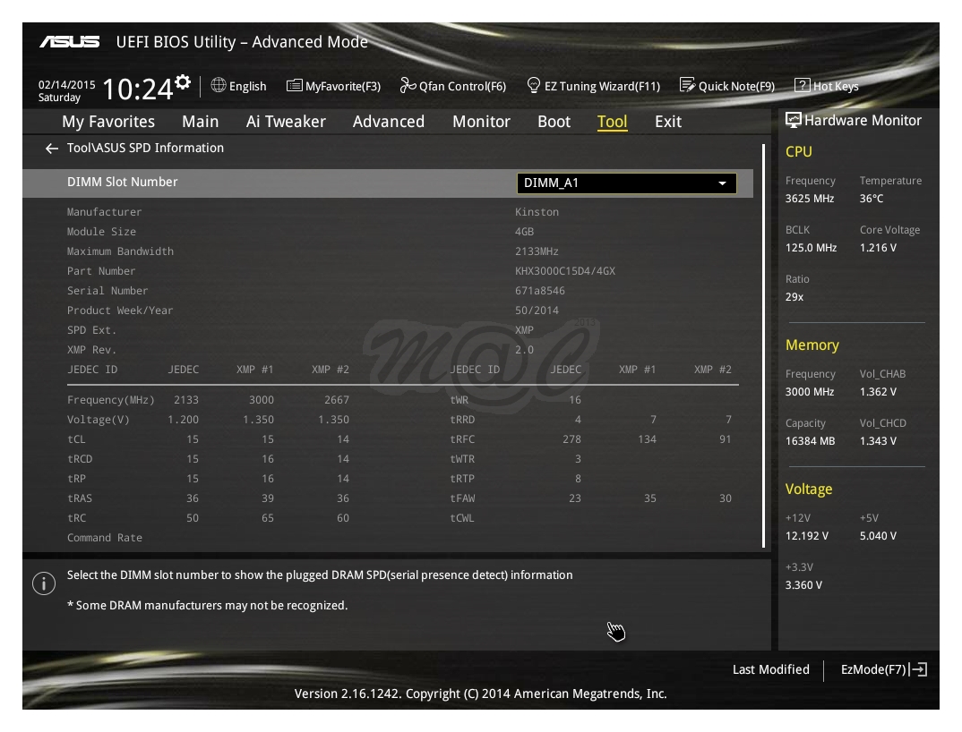This screenshot has width=962, height=732.
Task: Click the Core Voltage value 1.216 V
Action: pyautogui.click(x=878, y=248)
